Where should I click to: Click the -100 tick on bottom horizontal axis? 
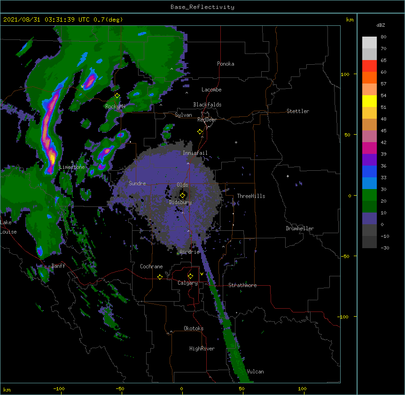click(59, 388)
